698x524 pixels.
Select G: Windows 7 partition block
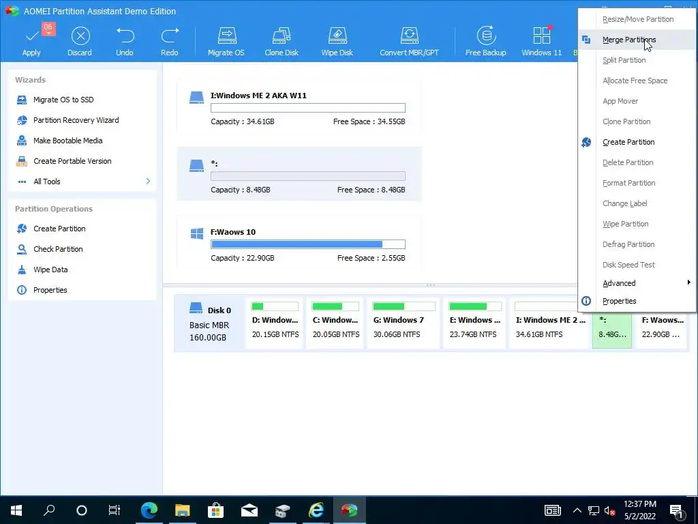tap(404, 323)
